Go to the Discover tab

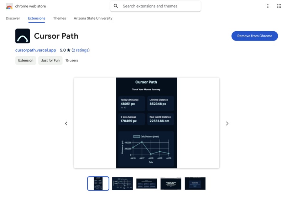point(13,18)
